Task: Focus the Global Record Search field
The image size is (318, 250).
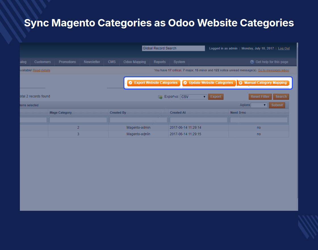Action: pos(173,48)
